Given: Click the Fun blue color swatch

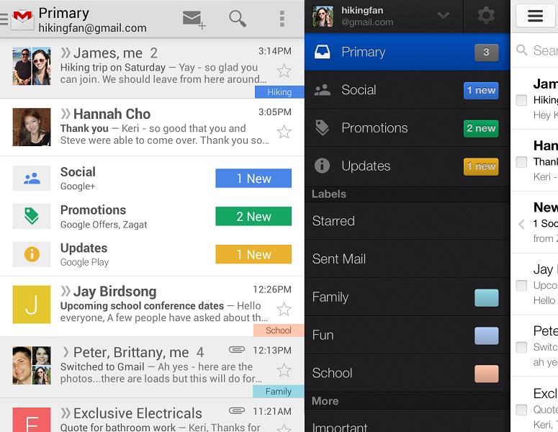Looking at the screenshot, I should pyautogui.click(x=486, y=336).
